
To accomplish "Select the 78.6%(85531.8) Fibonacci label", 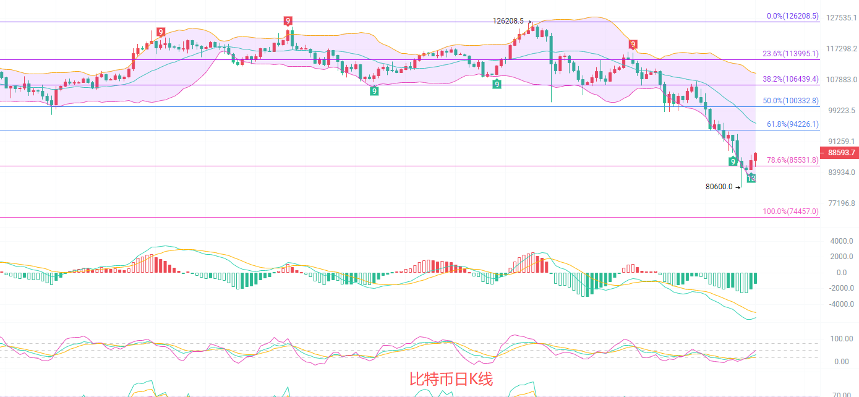I will (x=792, y=160).
